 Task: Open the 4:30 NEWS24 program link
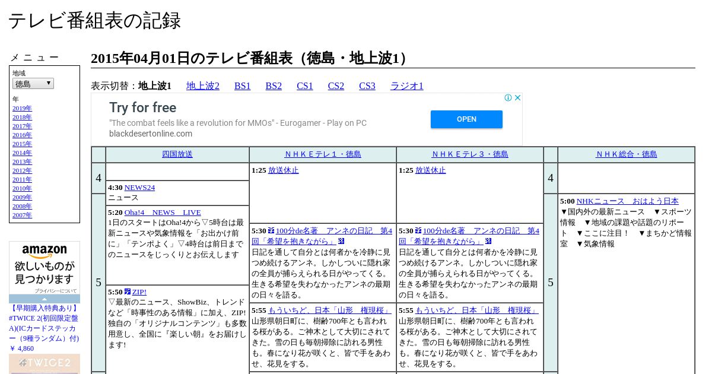coord(139,188)
